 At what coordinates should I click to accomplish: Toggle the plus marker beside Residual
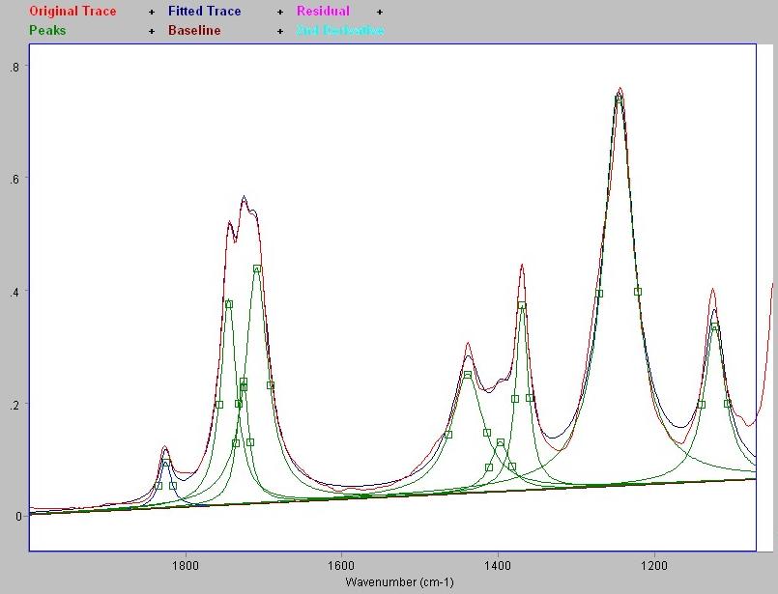coord(380,12)
